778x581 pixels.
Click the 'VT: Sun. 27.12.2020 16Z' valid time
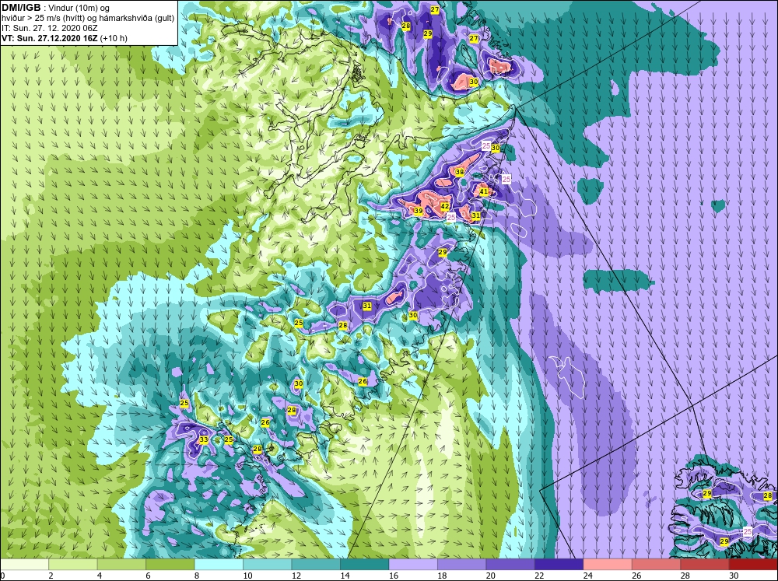tap(50, 38)
